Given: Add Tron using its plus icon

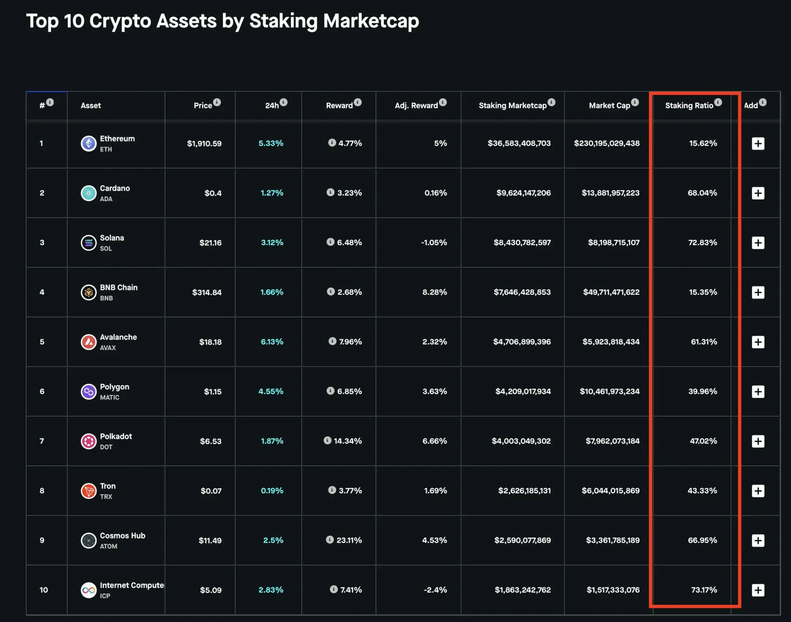Looking at the screenshot, I should click(x=758, y=491).
